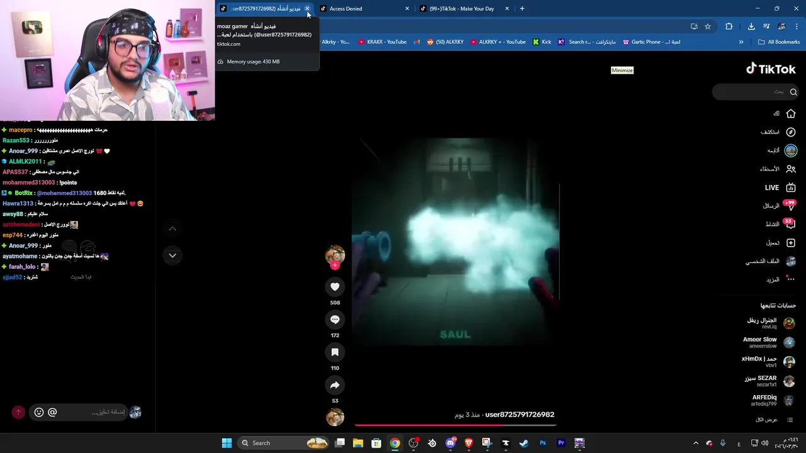Open the Upload plus icon
806x453 pixels.
[791, 243]
